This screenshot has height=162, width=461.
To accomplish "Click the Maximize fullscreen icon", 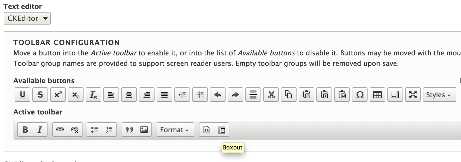I will pos(413,95).
